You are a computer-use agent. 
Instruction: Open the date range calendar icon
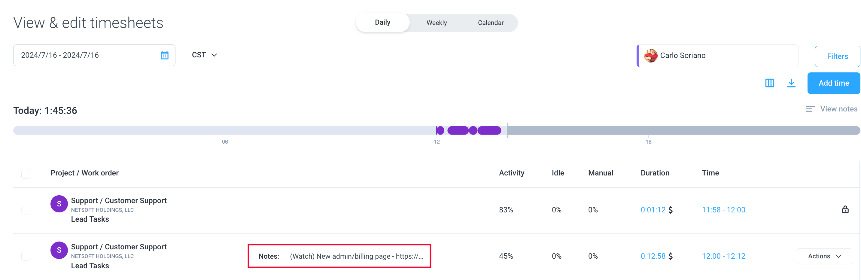pos(164,55)
